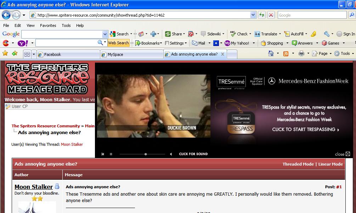This screenshot has height=213, width=356.
Task: Open Quick Tabs grid view icon
Action: point(27,54)
